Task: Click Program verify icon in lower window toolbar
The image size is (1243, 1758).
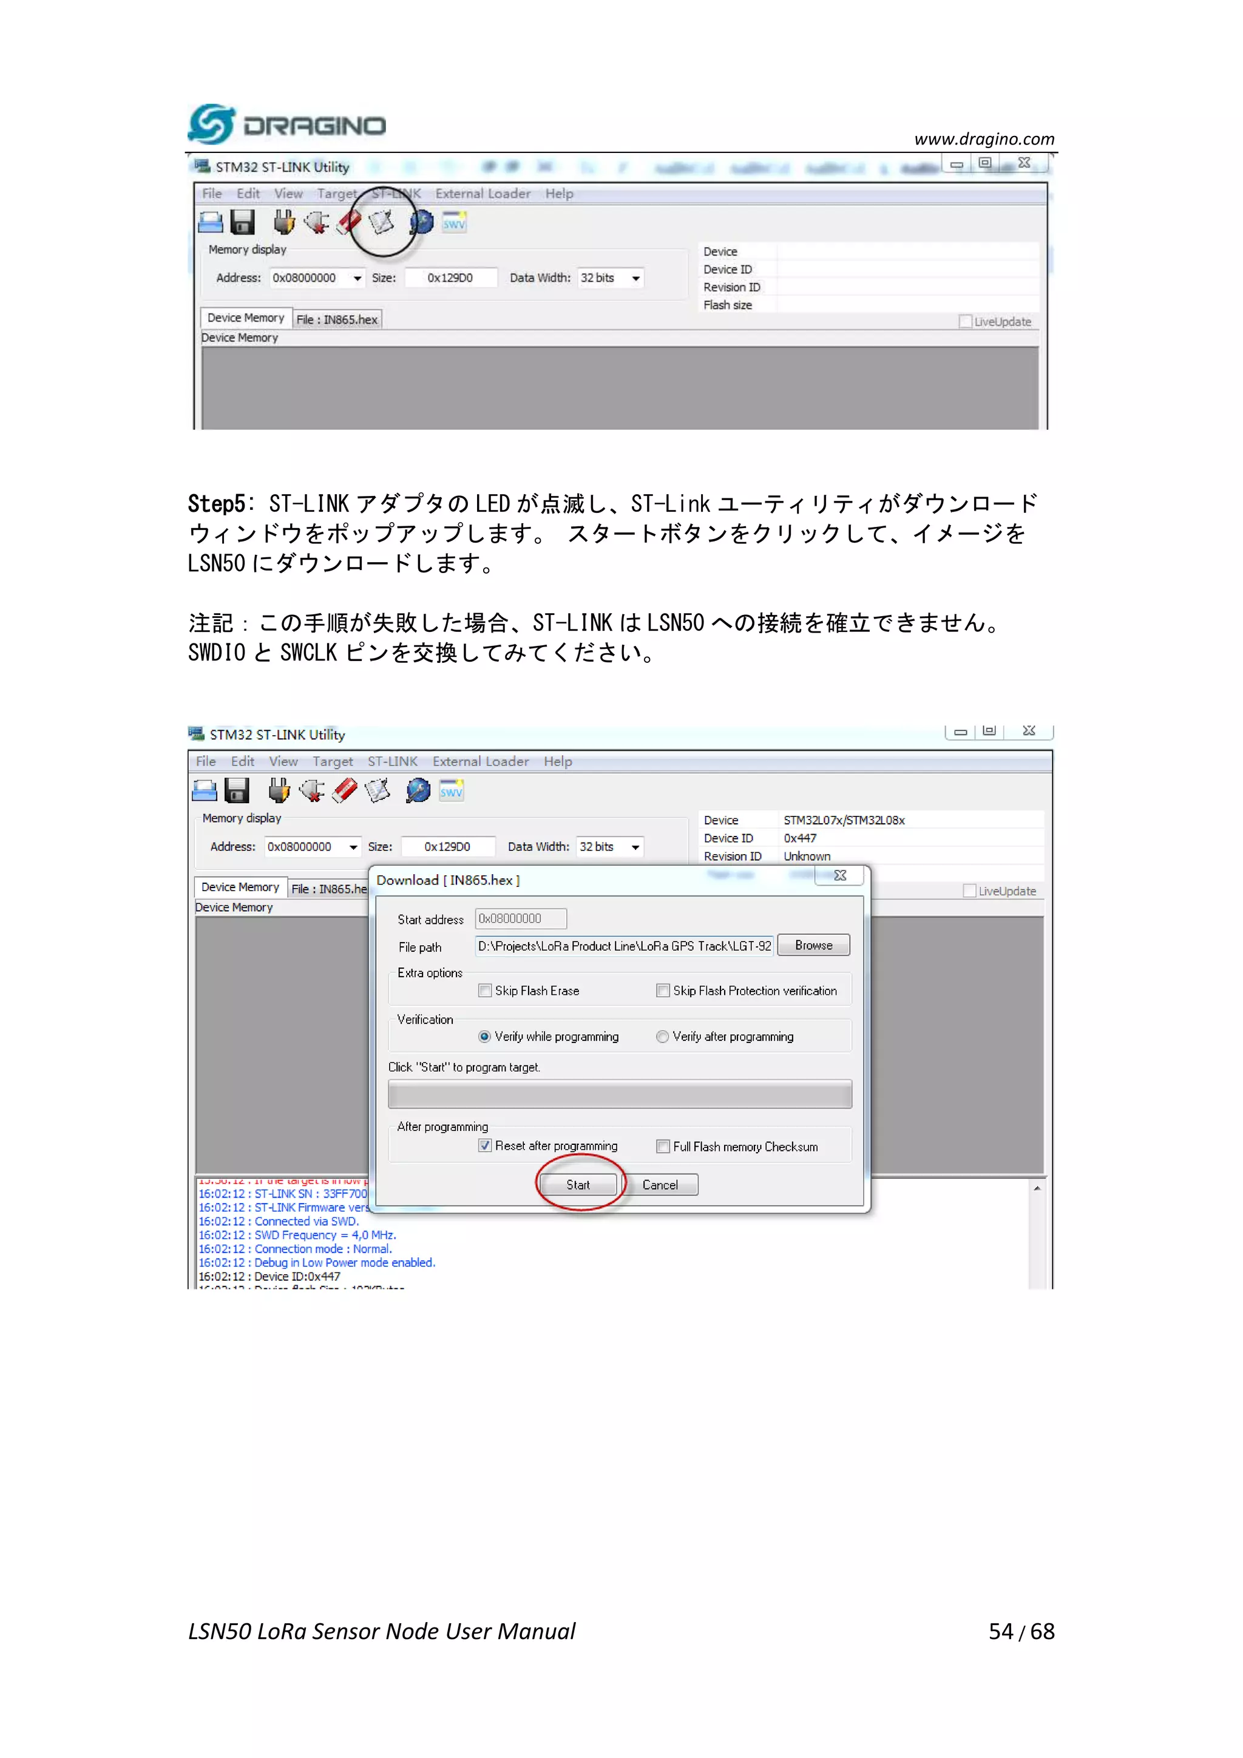Action: (378, 790)
